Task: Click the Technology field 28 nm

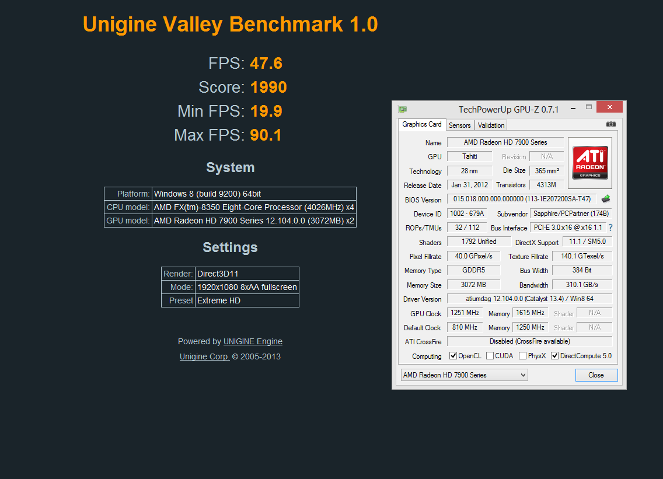Action: [x=469, y=171]
